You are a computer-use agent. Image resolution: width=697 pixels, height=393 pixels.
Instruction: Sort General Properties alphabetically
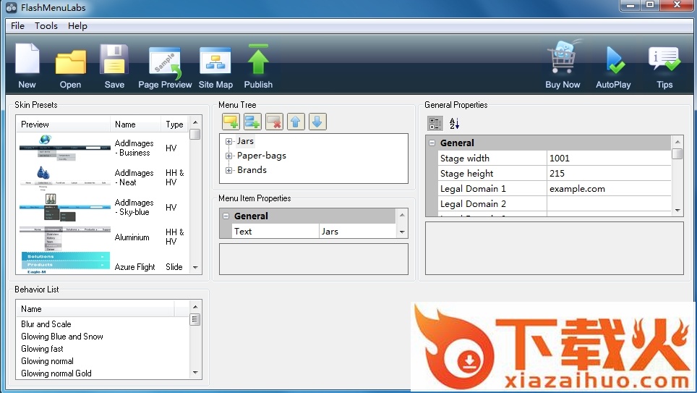click(x=454, y=123)
